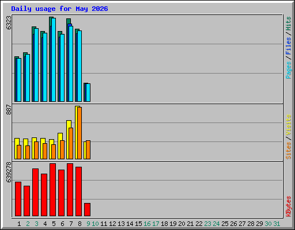Viewport: 295px width, 230px height.
Task: Click the red KBytes bar for day 9
Action: [x=88, y=210]
